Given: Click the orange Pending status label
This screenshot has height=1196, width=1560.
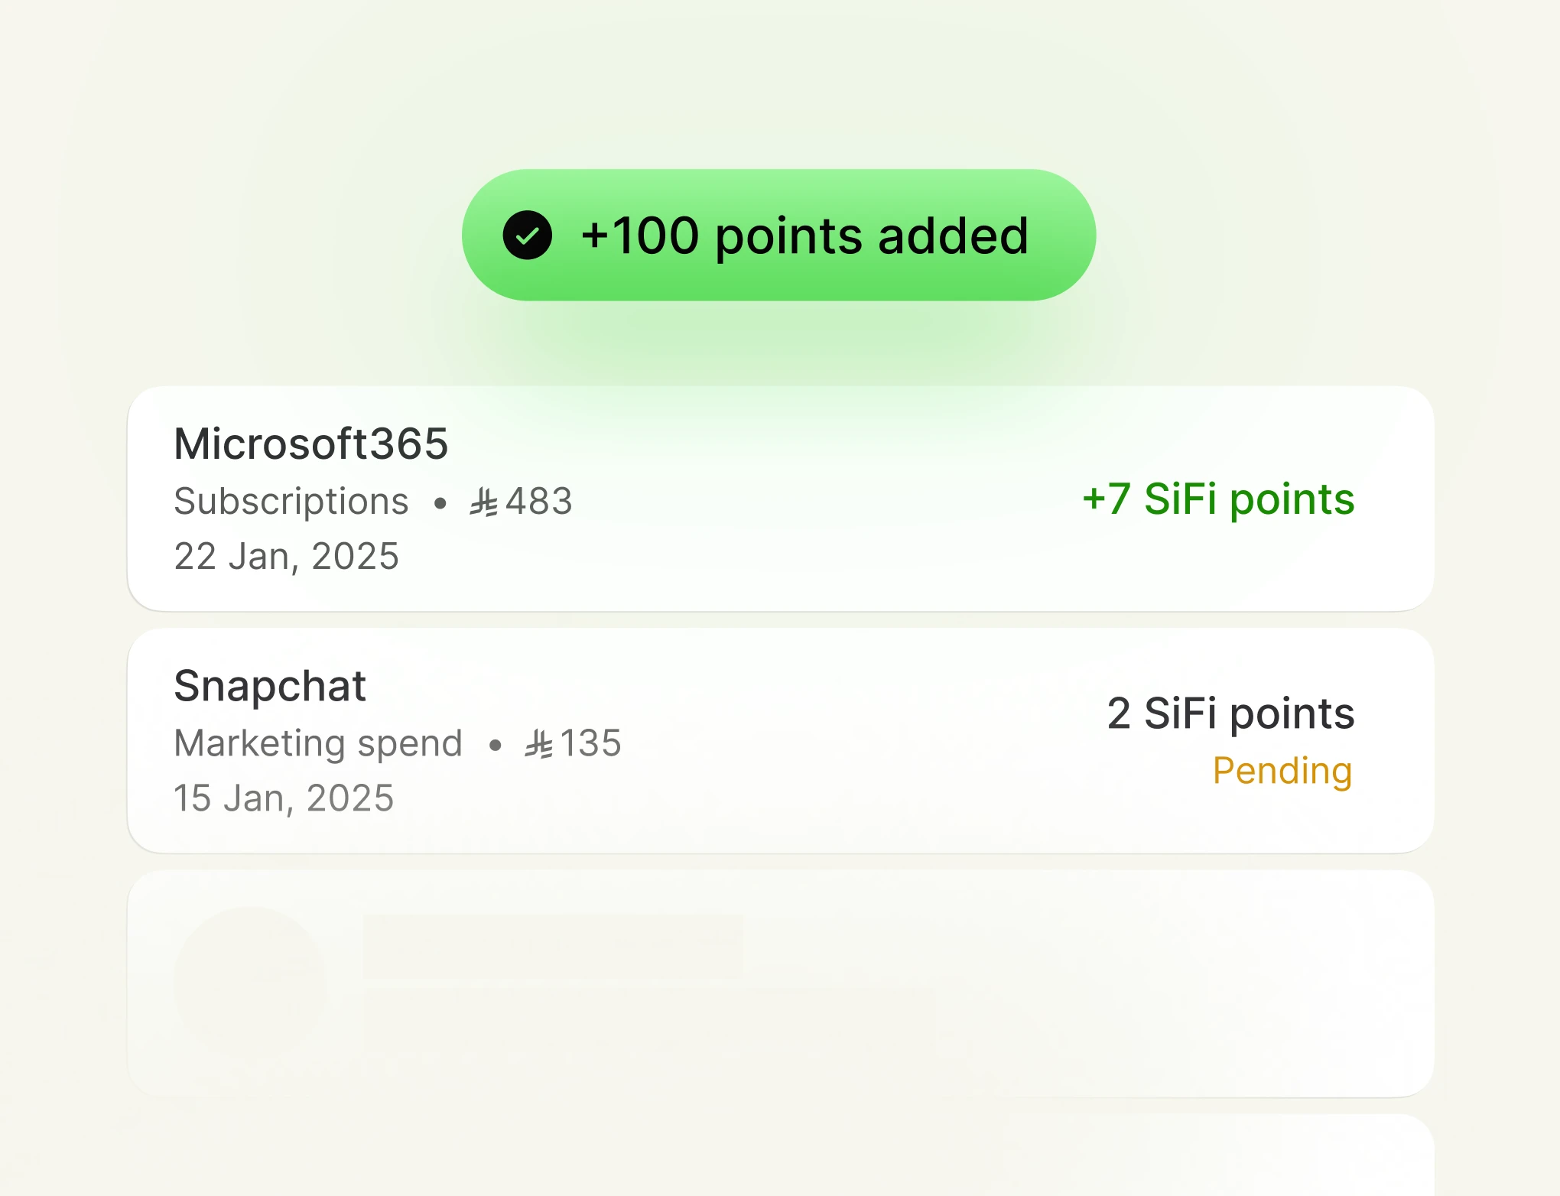Looking at the screenshot, I should (1282, 771).
